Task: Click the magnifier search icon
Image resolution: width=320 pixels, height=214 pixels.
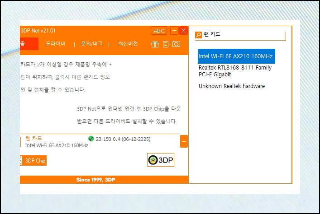Action: pyautogui.click(x=198, y=35)
